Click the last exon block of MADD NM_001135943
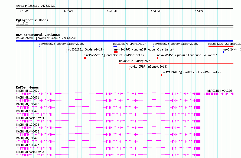The width and height of the screenshot is (241, 158). tap(198, 155)
